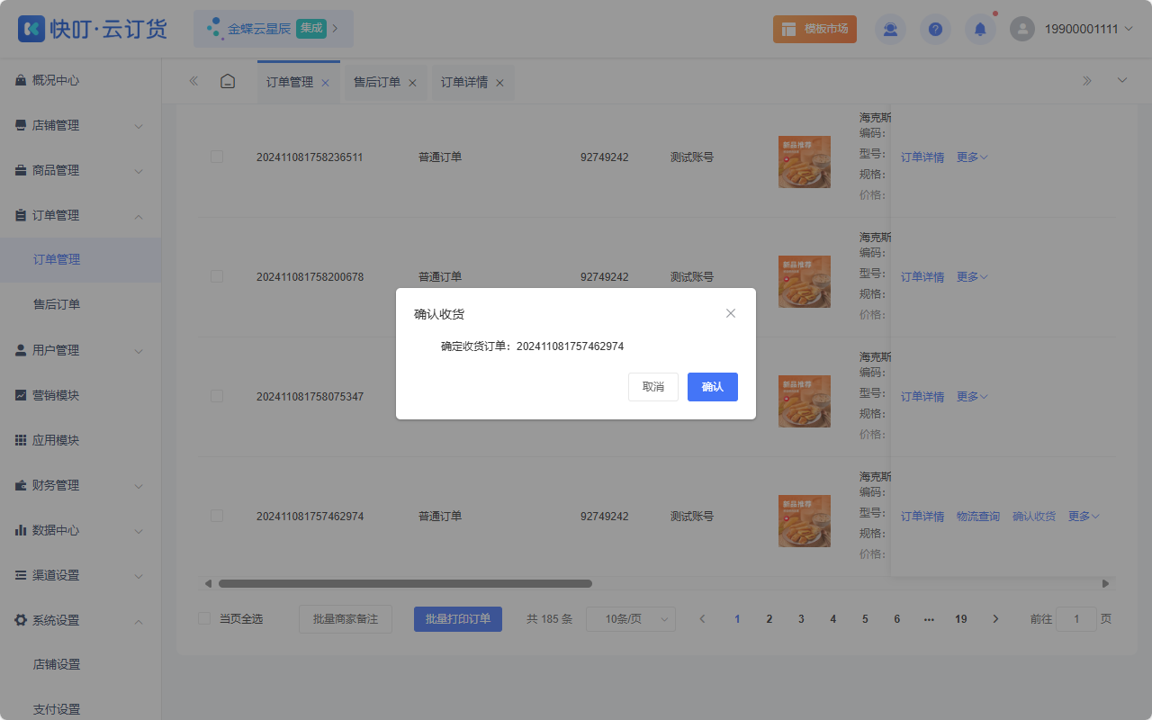
Task: Click the 金蝶云星辰 integration icon
Action: coord(214,29)
